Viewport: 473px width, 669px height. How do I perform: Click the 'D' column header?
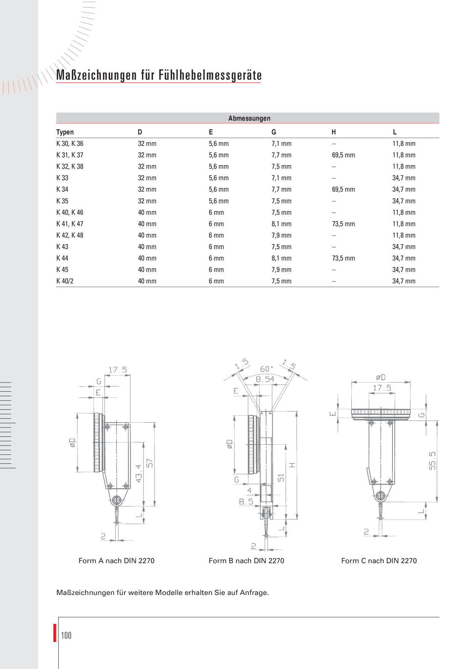(x=140, y=132)
